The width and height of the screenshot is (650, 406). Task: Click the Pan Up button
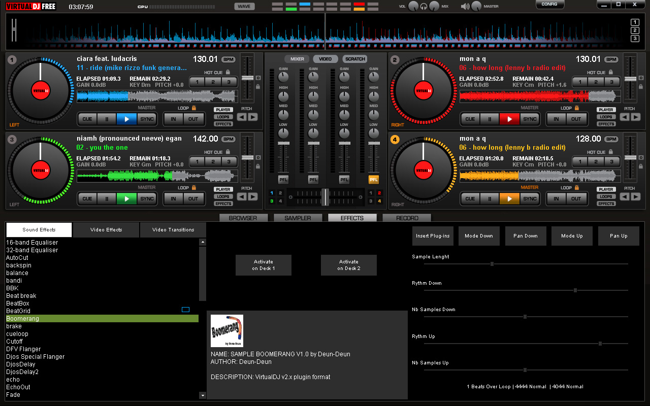tap(619, 236)
